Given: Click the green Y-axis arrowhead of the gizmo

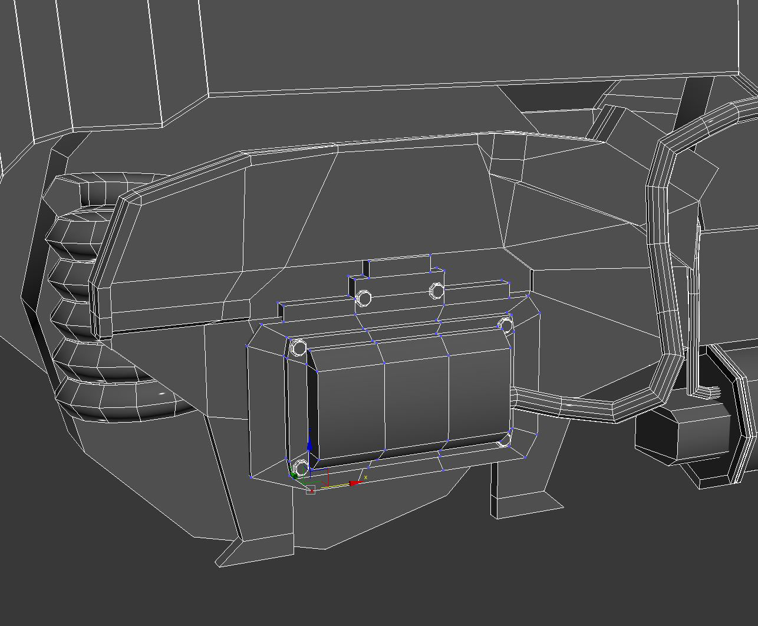Looking at the screenshot, I should [x=295, y=475].
